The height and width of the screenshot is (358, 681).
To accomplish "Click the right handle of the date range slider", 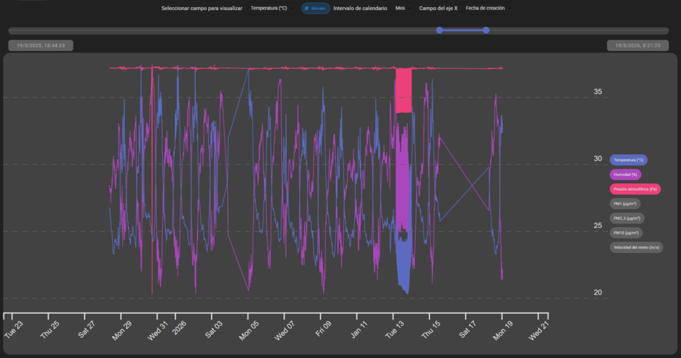I will pyautogui.click(x=486, y=30).
